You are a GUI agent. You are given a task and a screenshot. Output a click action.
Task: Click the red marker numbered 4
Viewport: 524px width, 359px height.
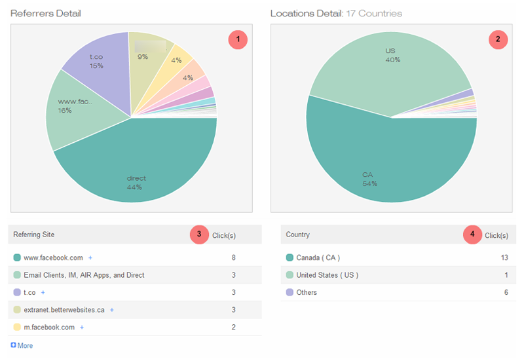tap(472, 235)
